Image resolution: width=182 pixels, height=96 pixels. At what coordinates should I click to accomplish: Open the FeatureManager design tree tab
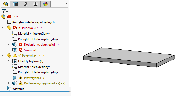[5, 4]
